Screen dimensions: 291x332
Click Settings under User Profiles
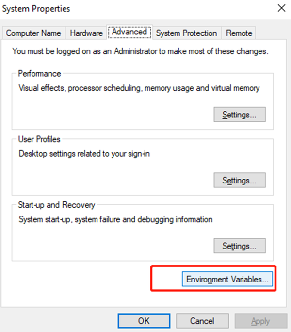tap(239, 180)
